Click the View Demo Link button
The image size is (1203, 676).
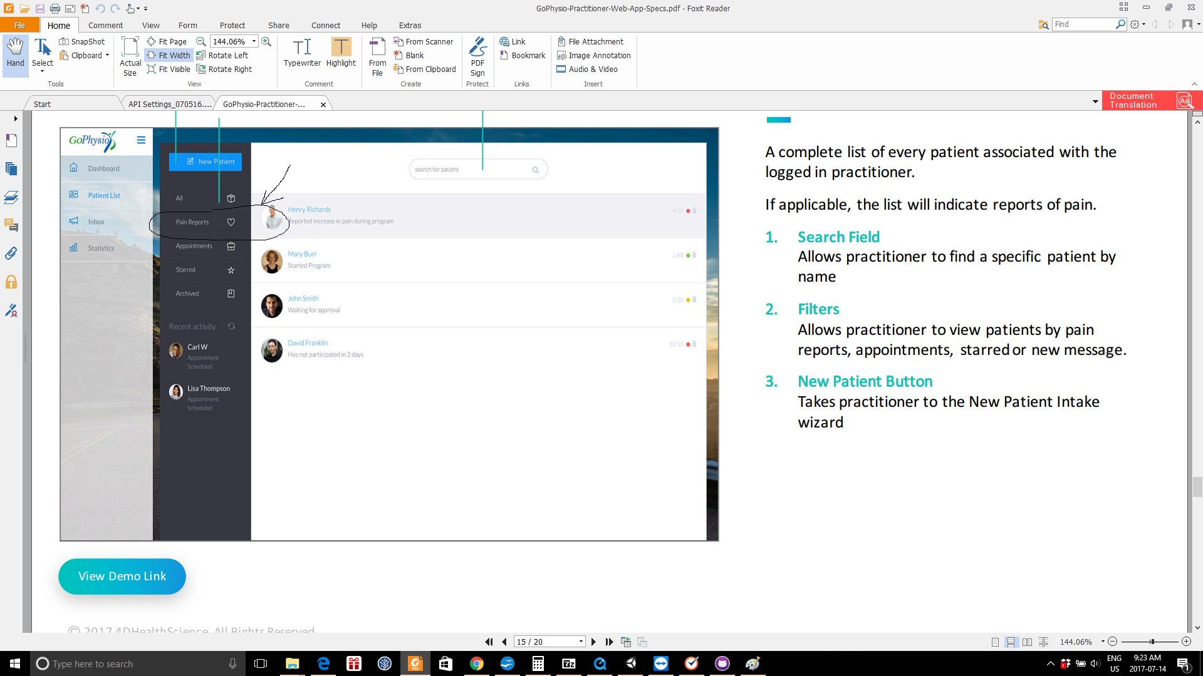tap(122, 576)
